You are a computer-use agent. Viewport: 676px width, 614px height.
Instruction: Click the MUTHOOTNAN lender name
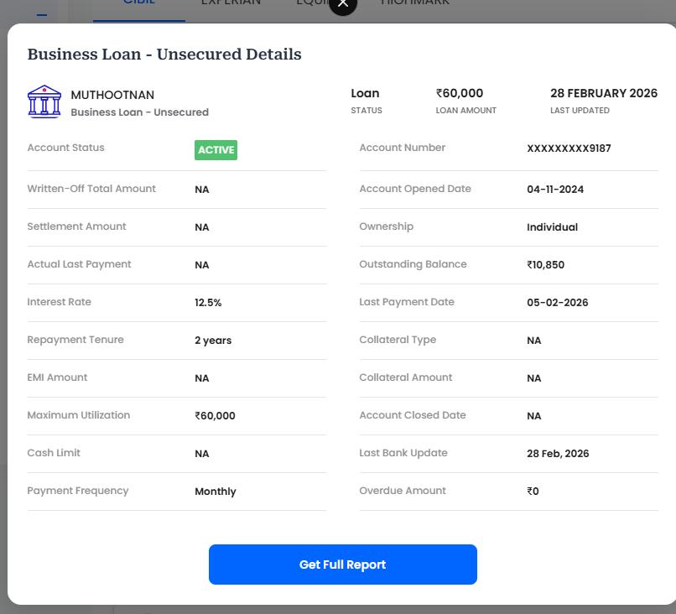tap(112, 95)
